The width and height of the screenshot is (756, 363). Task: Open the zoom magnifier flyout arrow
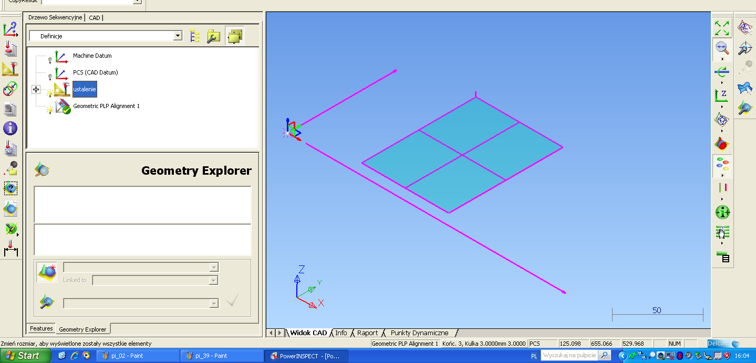(722, 59)
